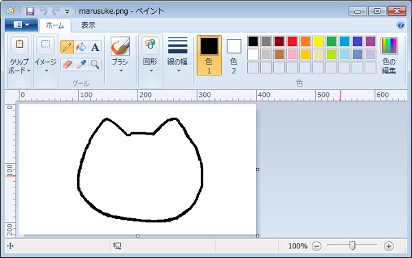
Task: Pick the green color swatch
Action: pyautogui.click(x=332, y=41)
